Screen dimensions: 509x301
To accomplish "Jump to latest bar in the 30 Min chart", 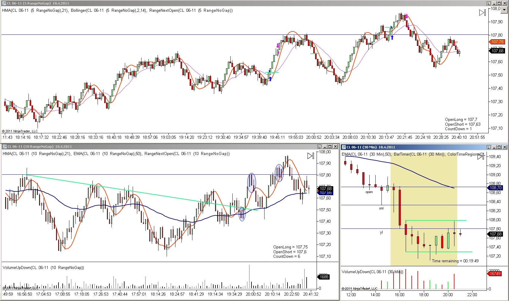I will pyautogui.click(x=481, y=156).
